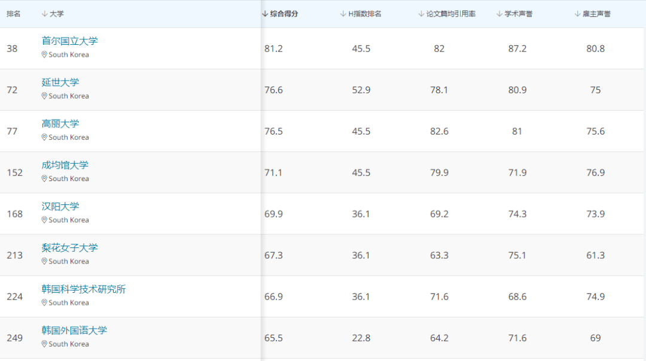This screenshot has height=361, width=646.
Task: Click the location pin icon on 韩国科学技术研究所 row
Action: [x=44, y=302]
